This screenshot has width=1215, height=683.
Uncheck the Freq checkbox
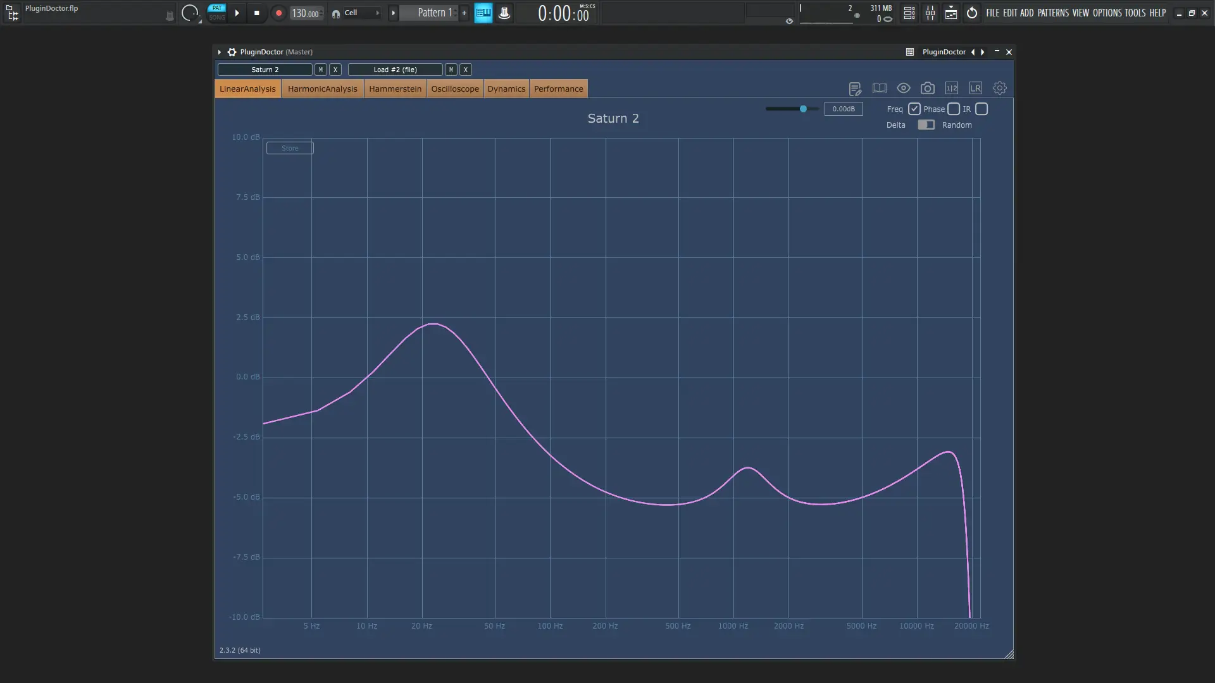point(913,109)
